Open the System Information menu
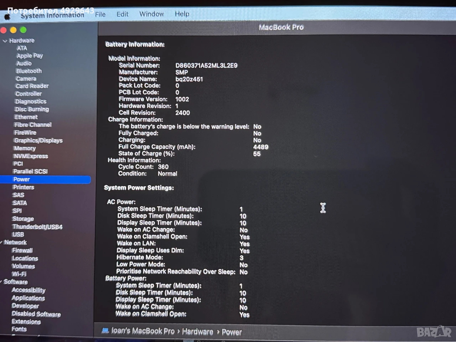The image size is (456, 342). pos(52,15)
